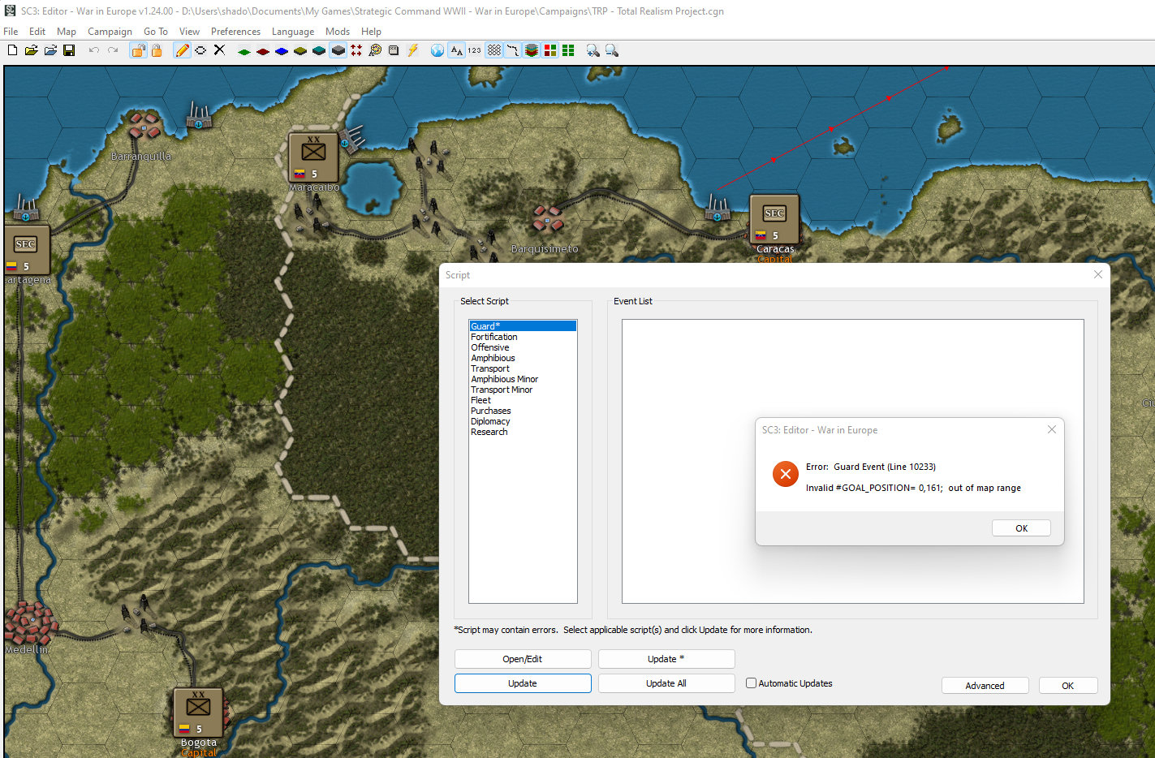
Task: Select Fleet in the script list
Action: [523, 400]
